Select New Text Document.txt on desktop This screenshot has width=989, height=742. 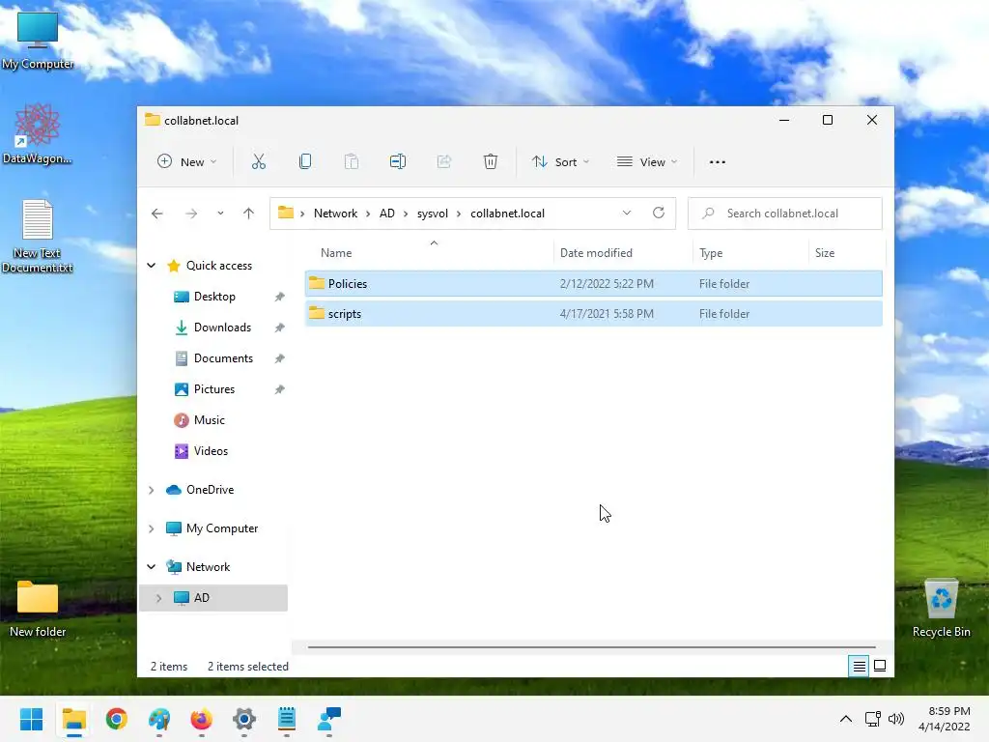(38, 236)
